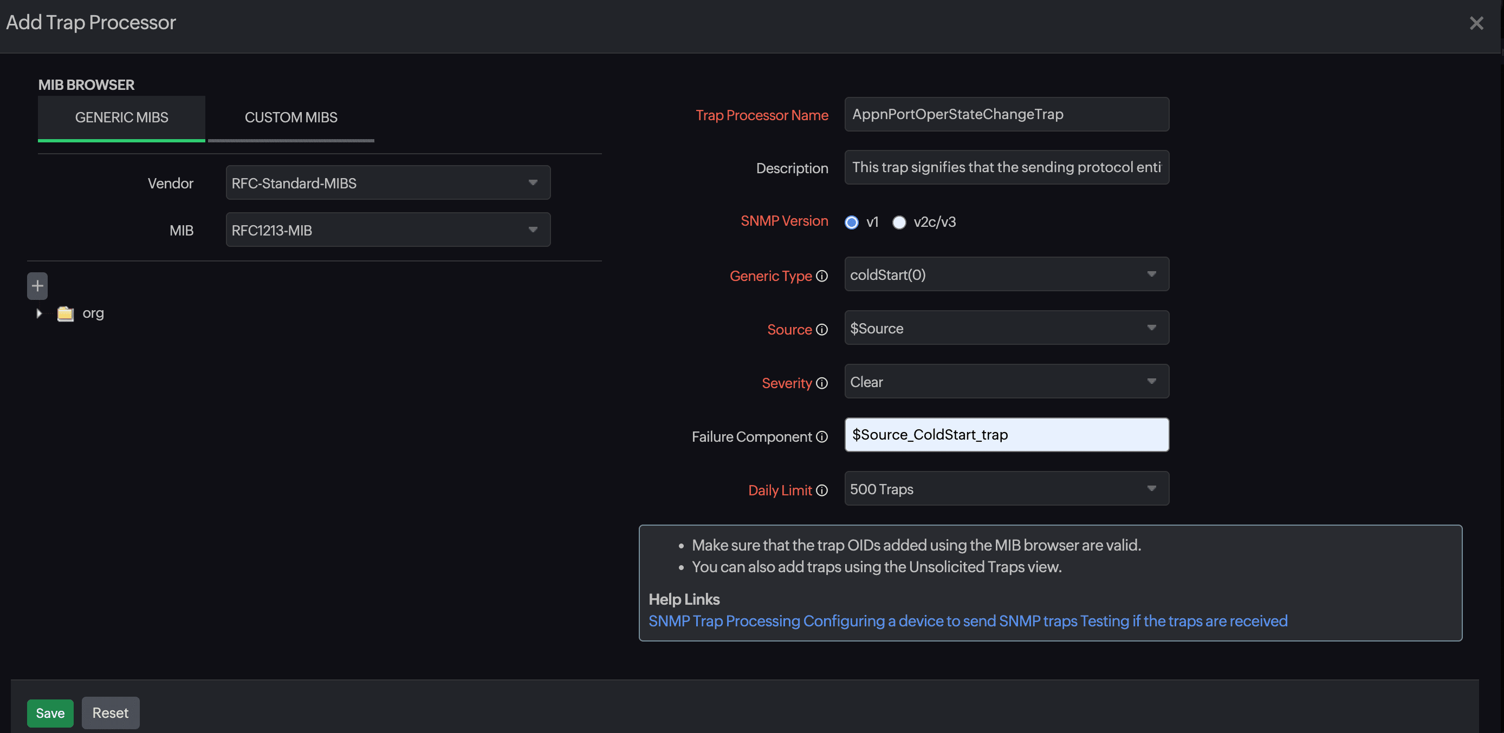Click the plus icon above MIB tree
Screen dimensions: 1504x733
coord(37,285)
